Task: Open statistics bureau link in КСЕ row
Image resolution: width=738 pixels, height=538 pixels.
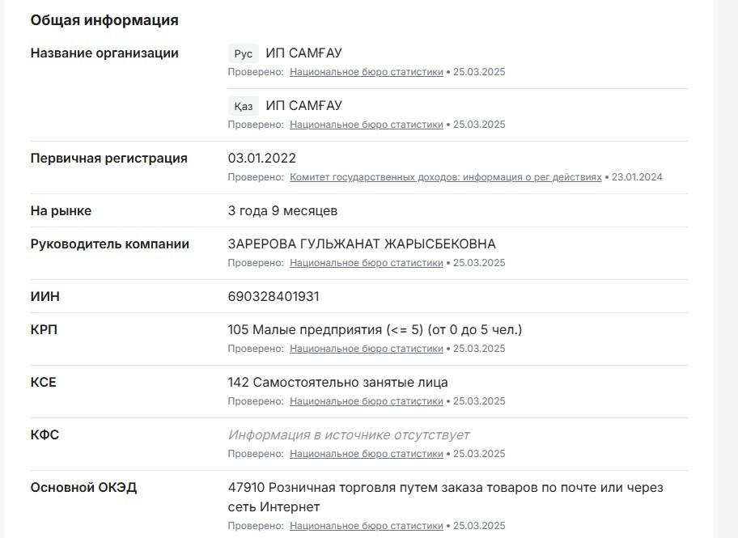Action: coord(367,401)
